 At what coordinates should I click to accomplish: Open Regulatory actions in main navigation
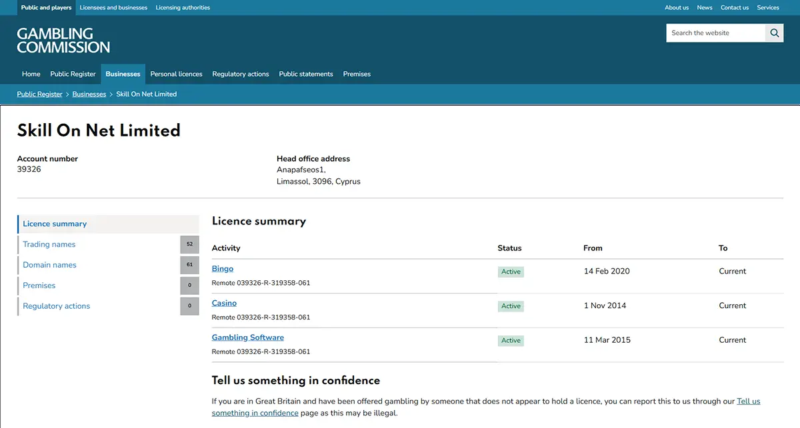pyautogui.click(x=241, y=74)
